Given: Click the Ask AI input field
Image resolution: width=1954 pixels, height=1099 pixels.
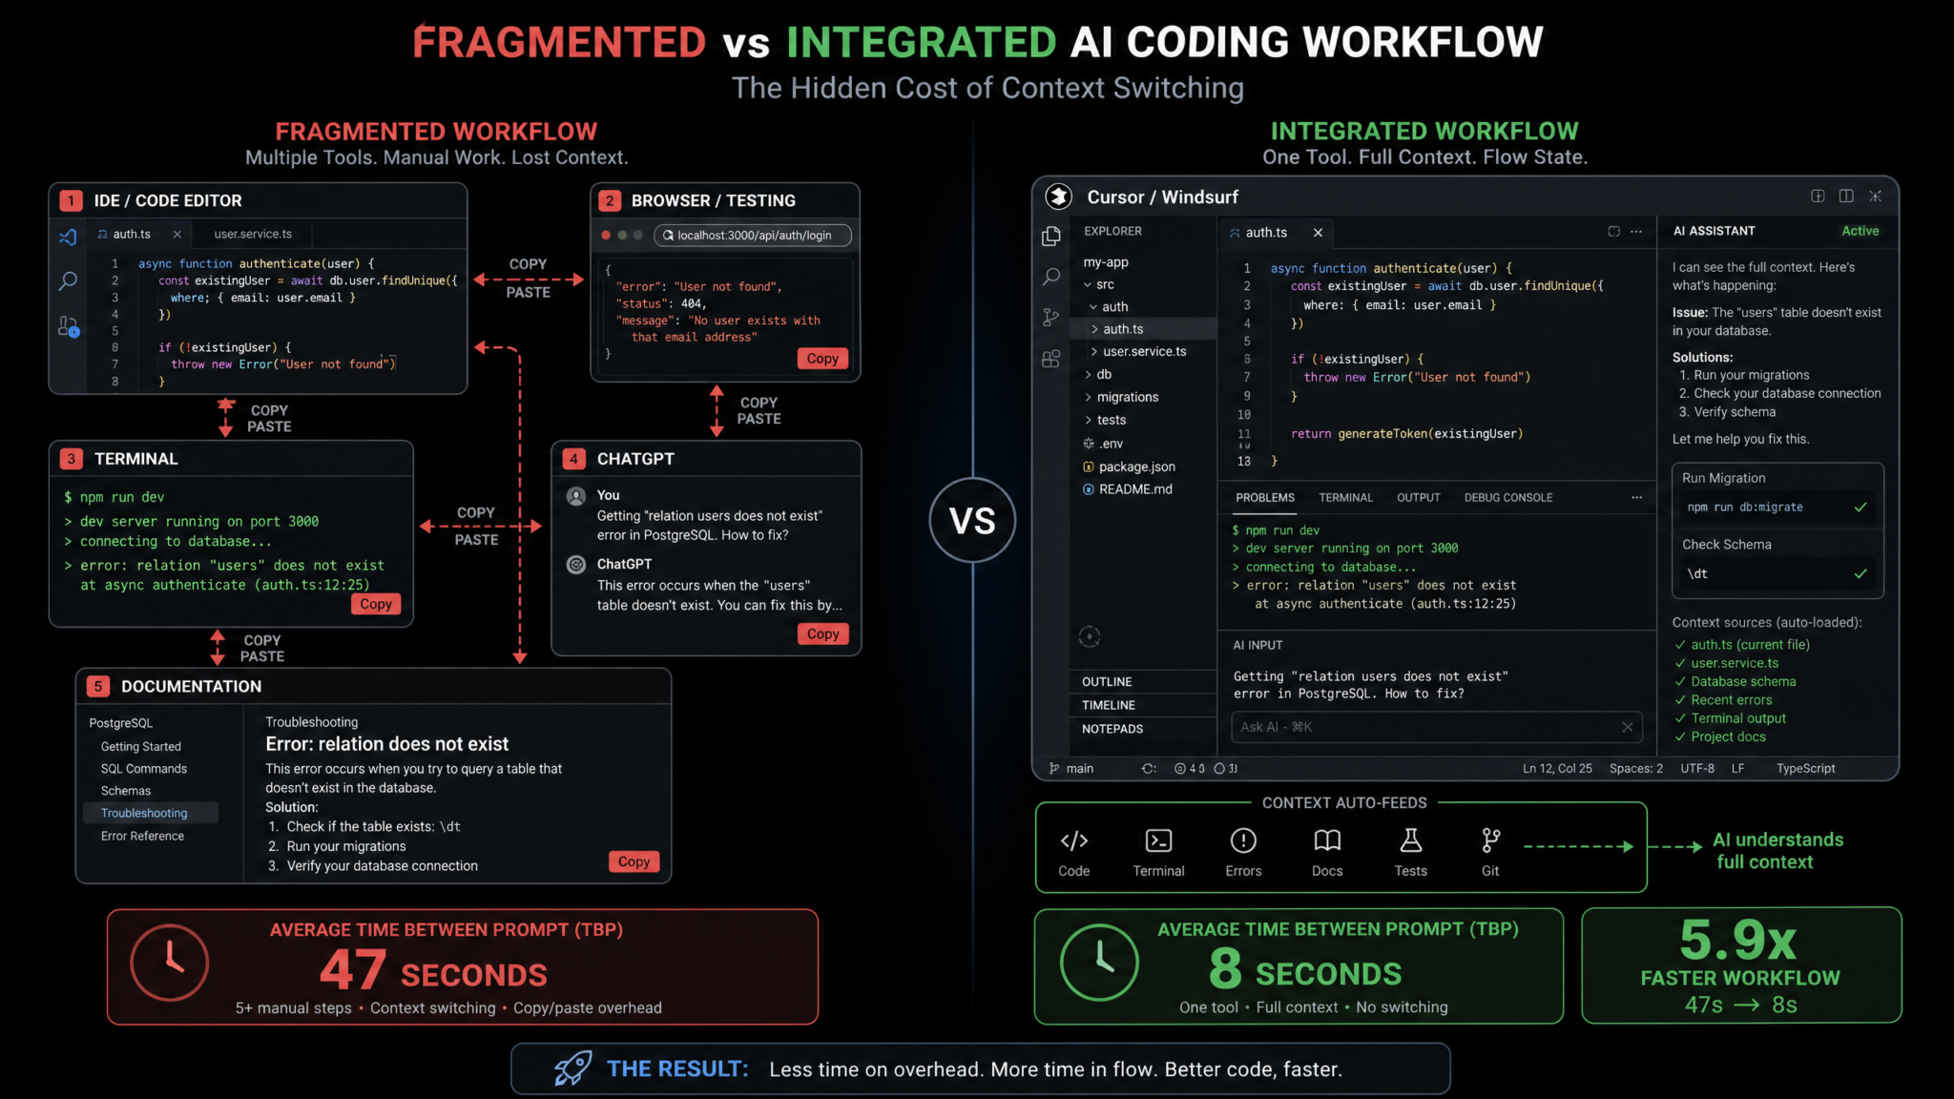Looking at the screenshot, I should (x=1436, y=727).
